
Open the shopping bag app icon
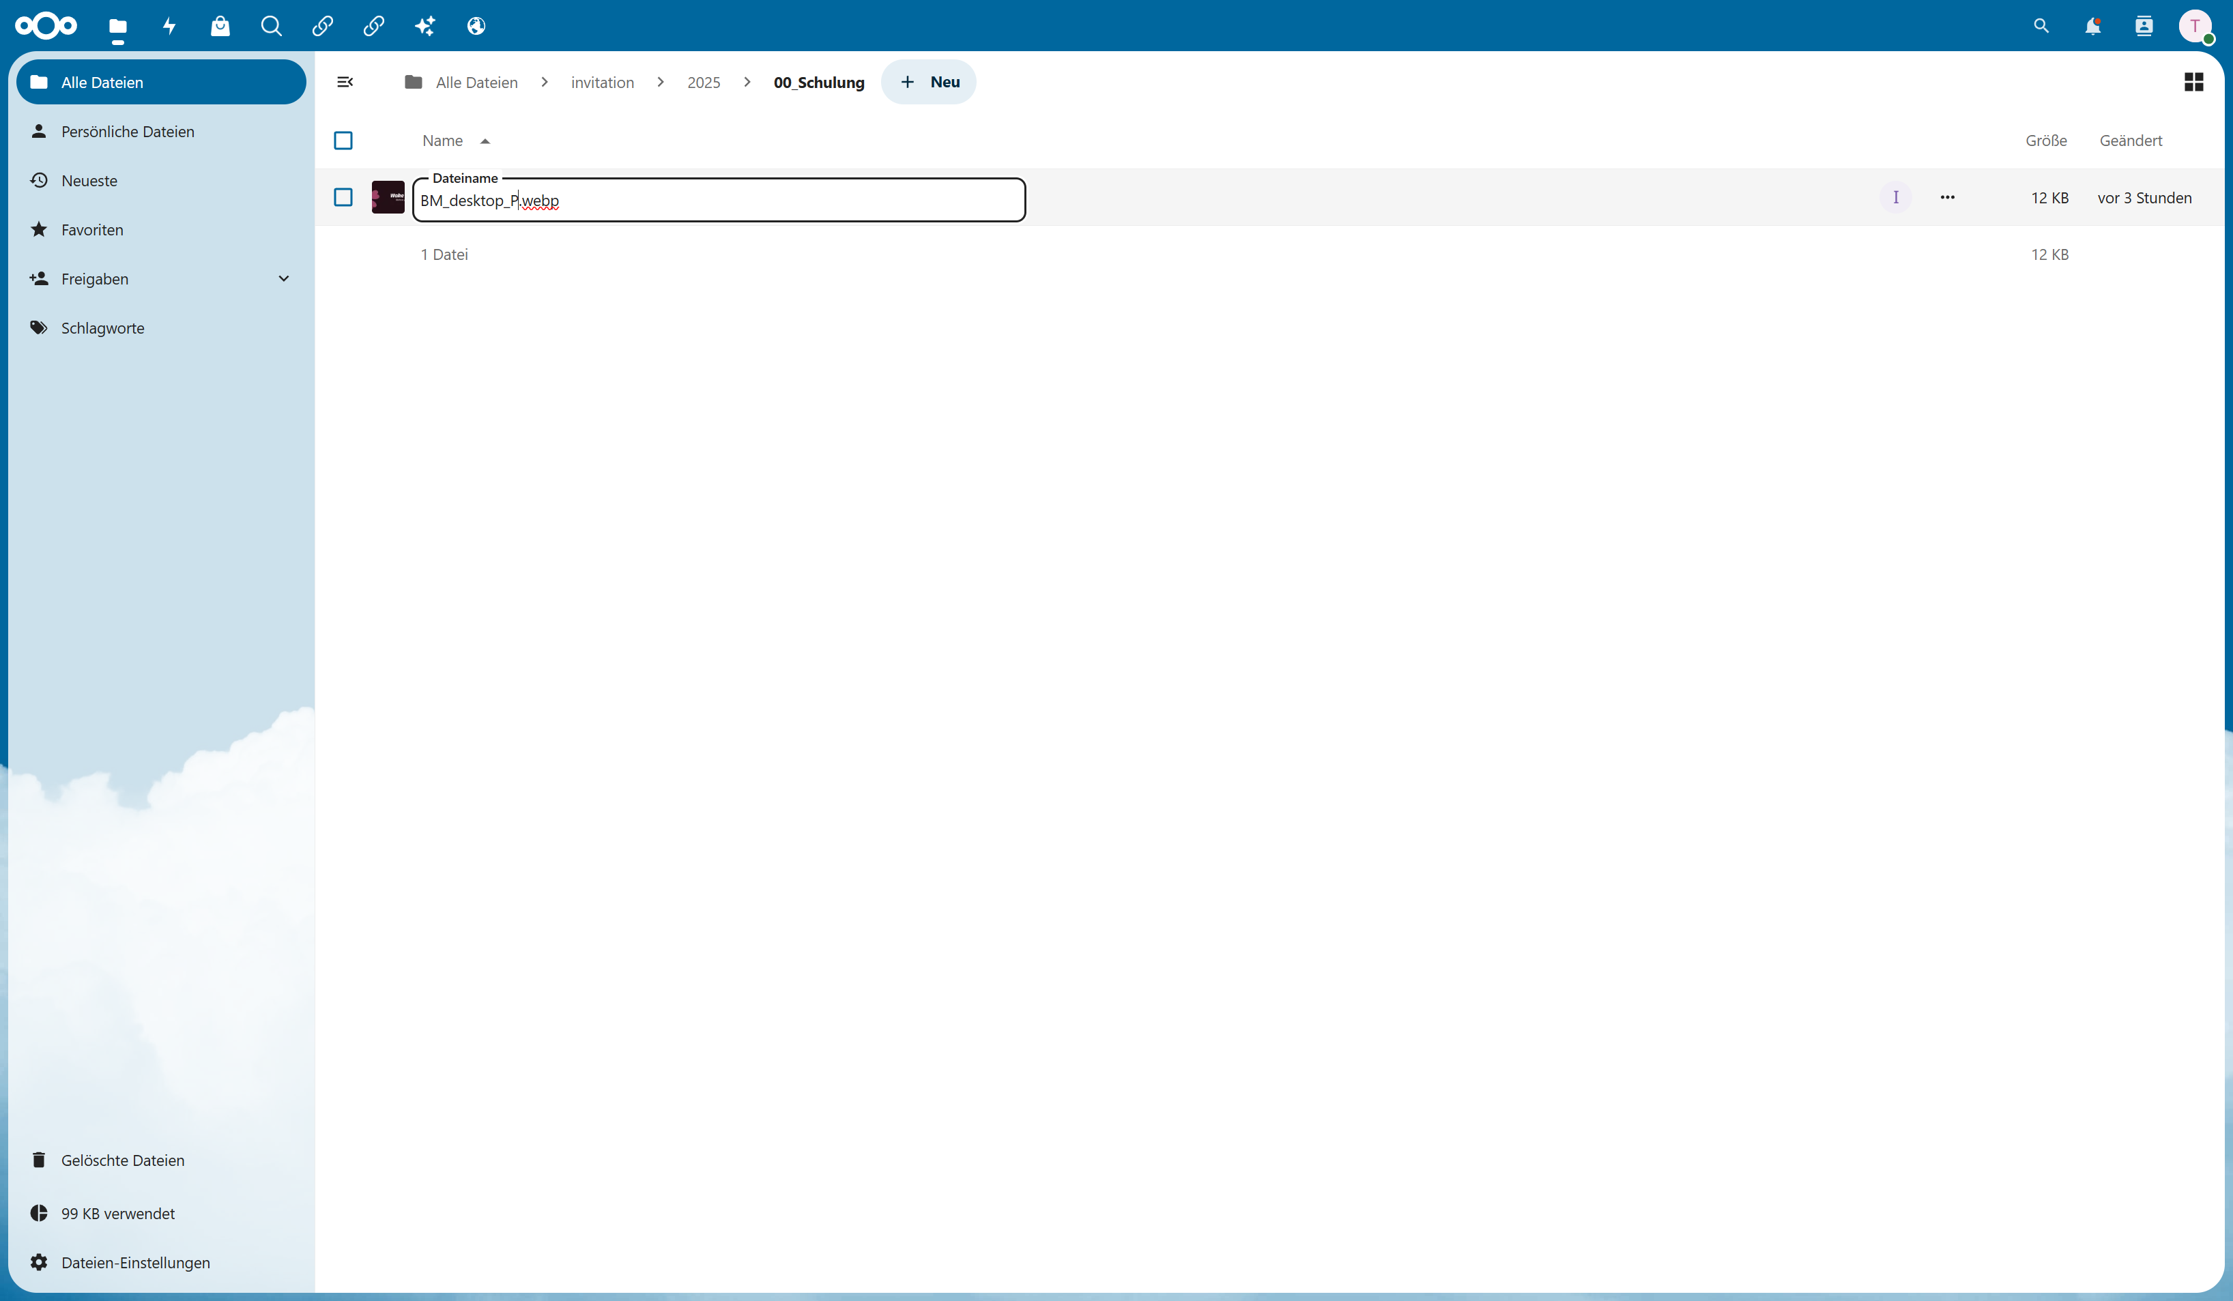coord(220,27)
